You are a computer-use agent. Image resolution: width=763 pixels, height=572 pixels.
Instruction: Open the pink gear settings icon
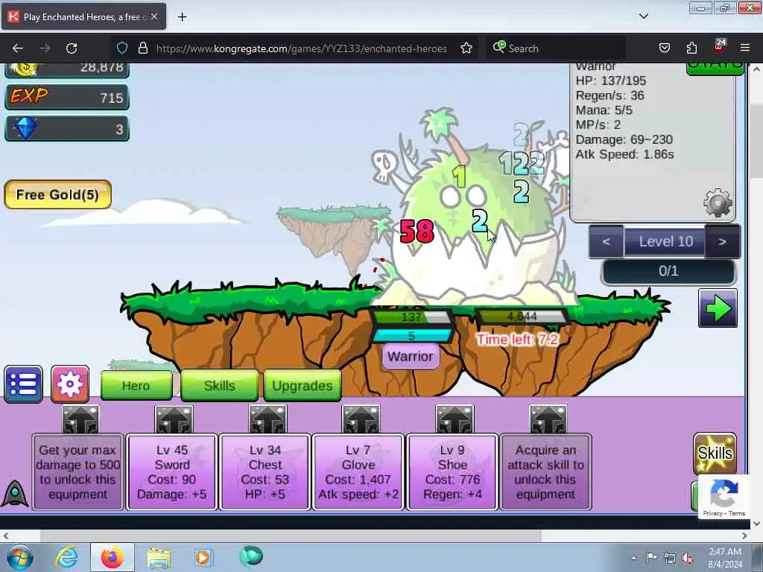[x=70, y=384]
